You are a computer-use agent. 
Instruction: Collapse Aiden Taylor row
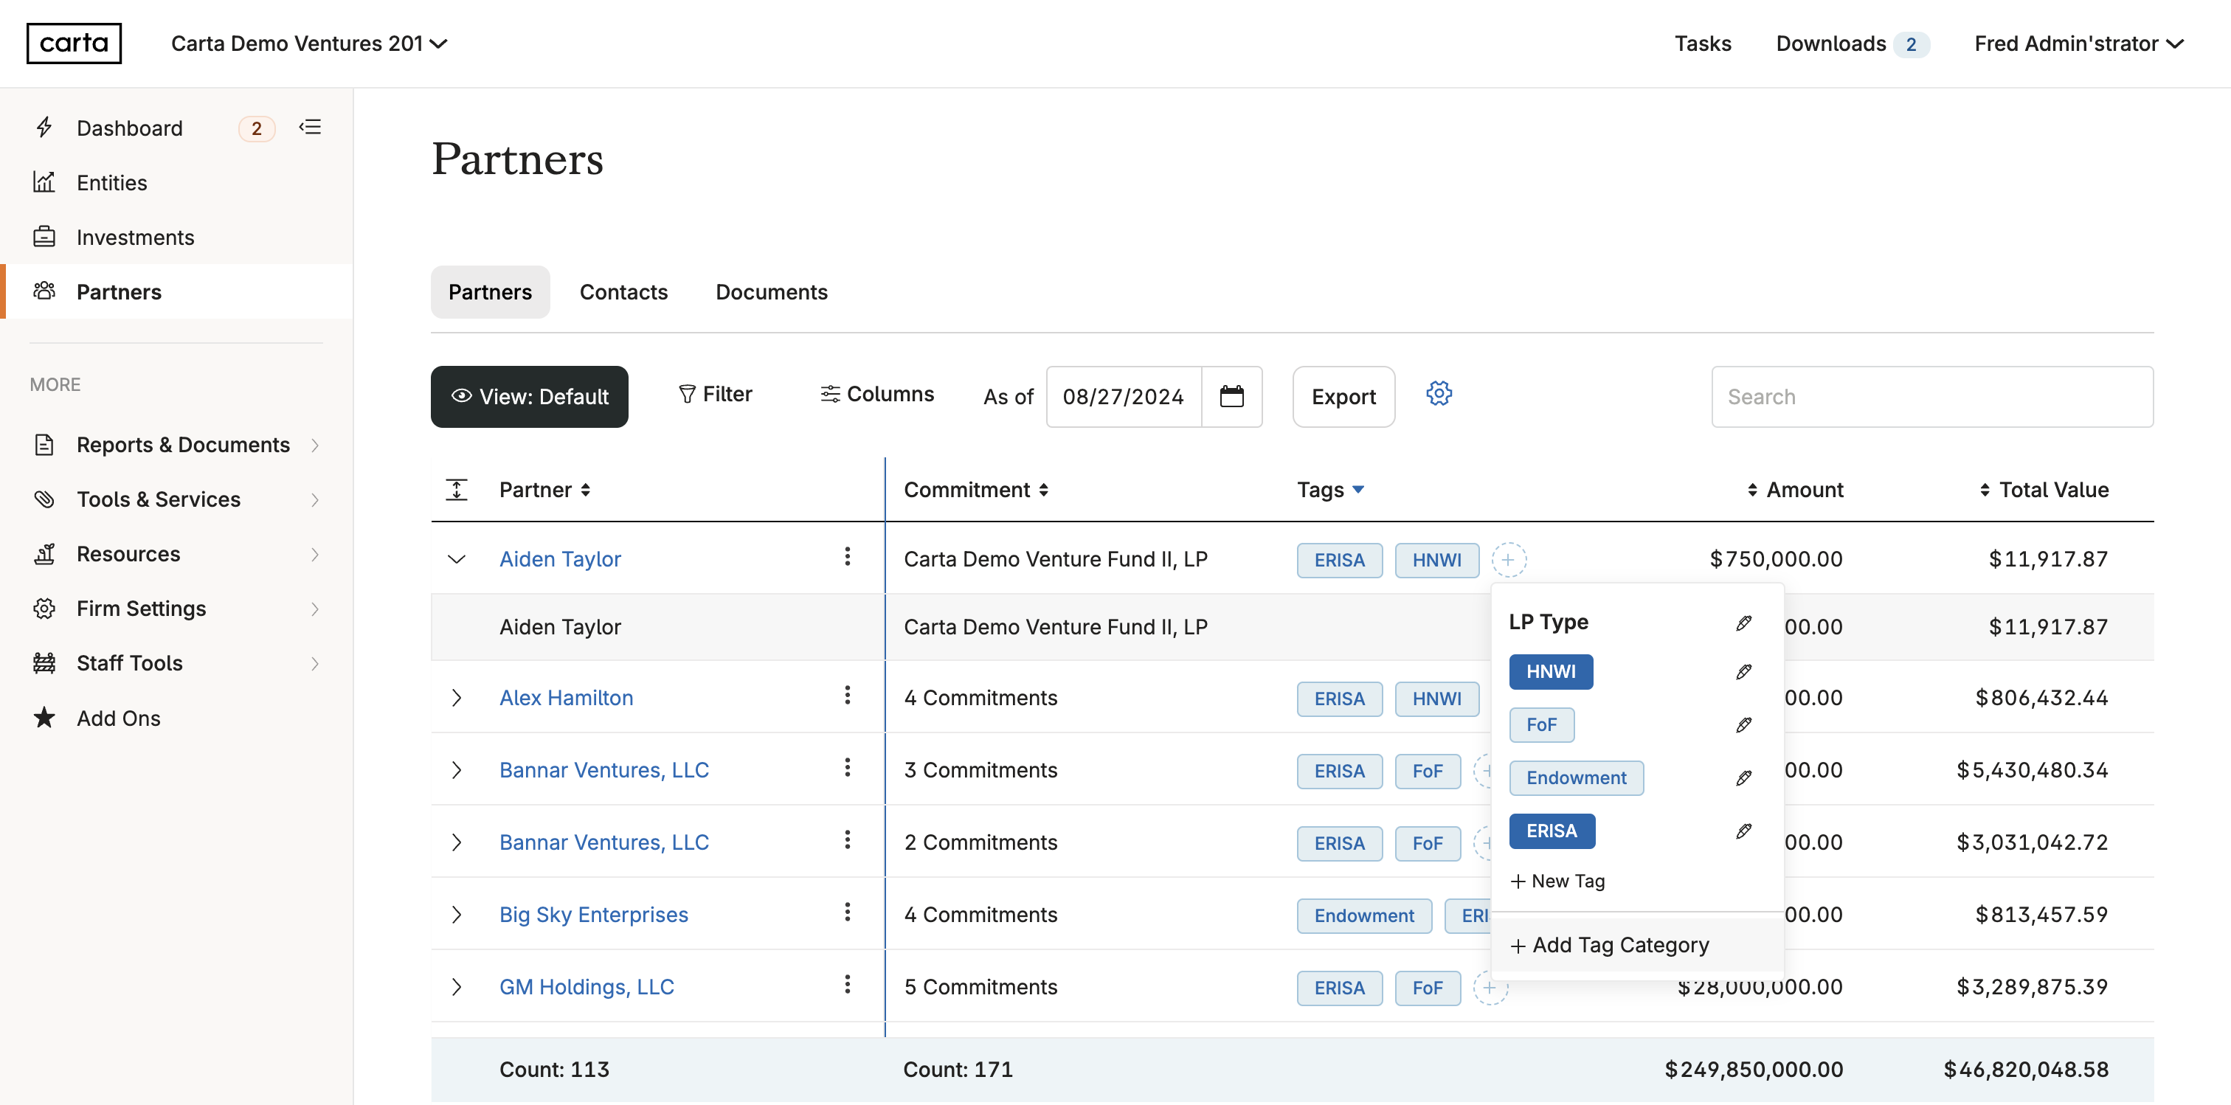[x=457, y=559]
